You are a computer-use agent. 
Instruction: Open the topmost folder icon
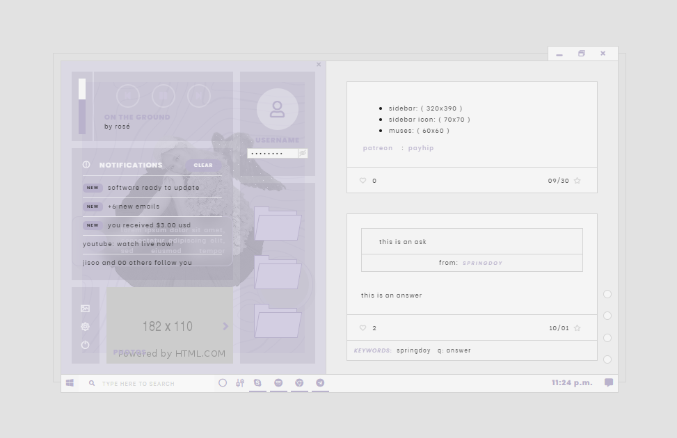pyautogui.click(x=277, y=224)
